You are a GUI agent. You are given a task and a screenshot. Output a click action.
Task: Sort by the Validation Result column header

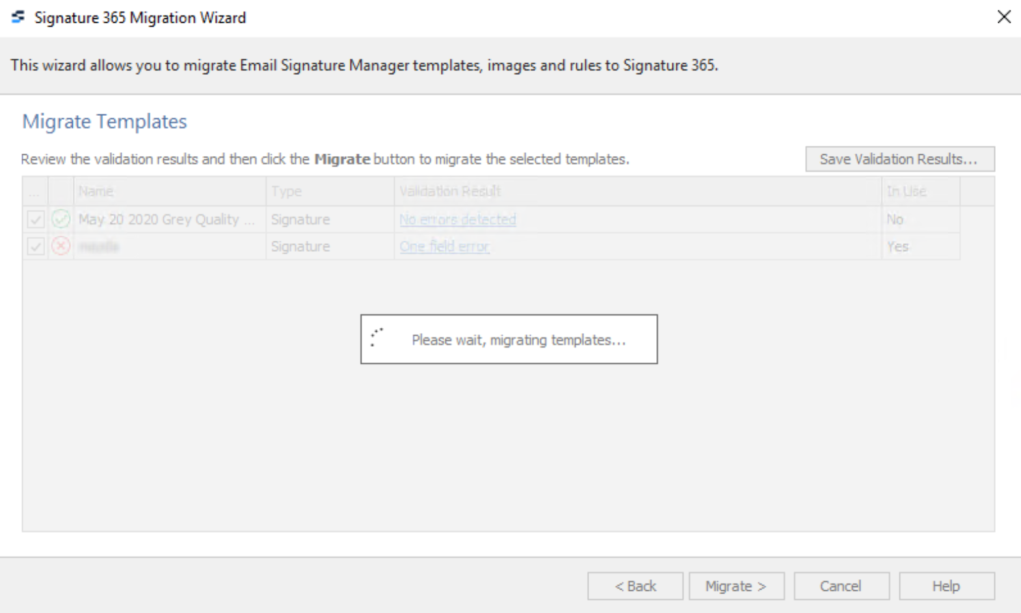pyautogui.click(x=638, y=191)
